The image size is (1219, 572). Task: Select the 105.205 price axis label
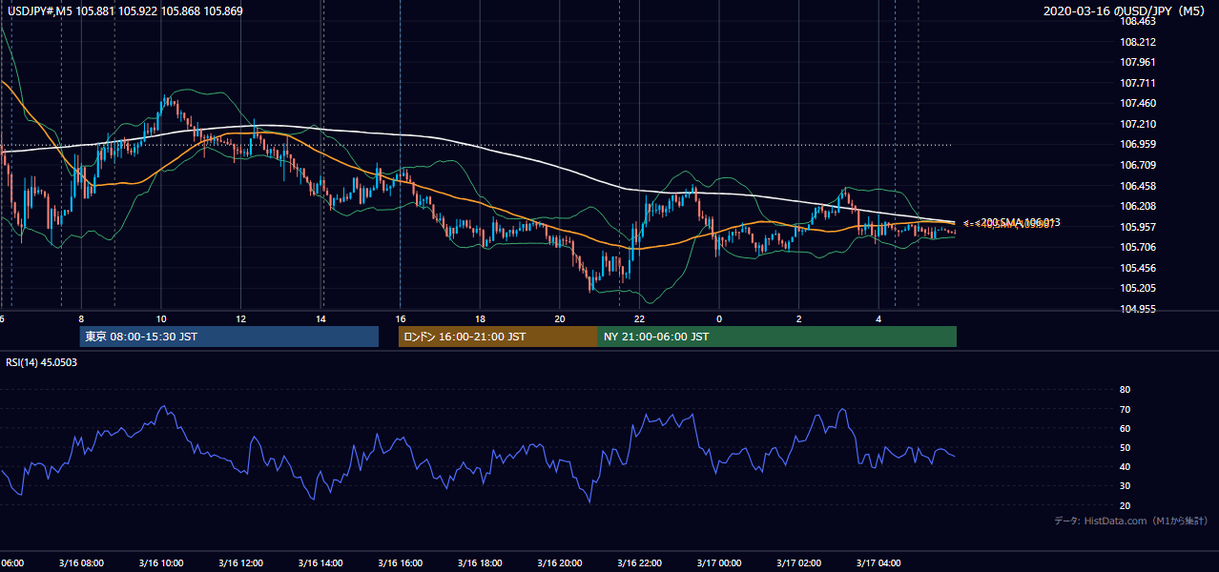1139,289
